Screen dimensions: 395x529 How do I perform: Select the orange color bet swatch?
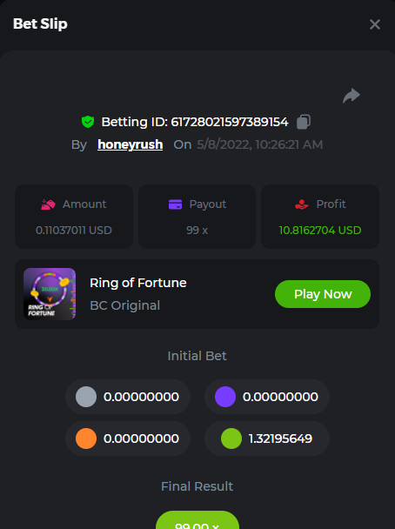[x=86, y=439]
